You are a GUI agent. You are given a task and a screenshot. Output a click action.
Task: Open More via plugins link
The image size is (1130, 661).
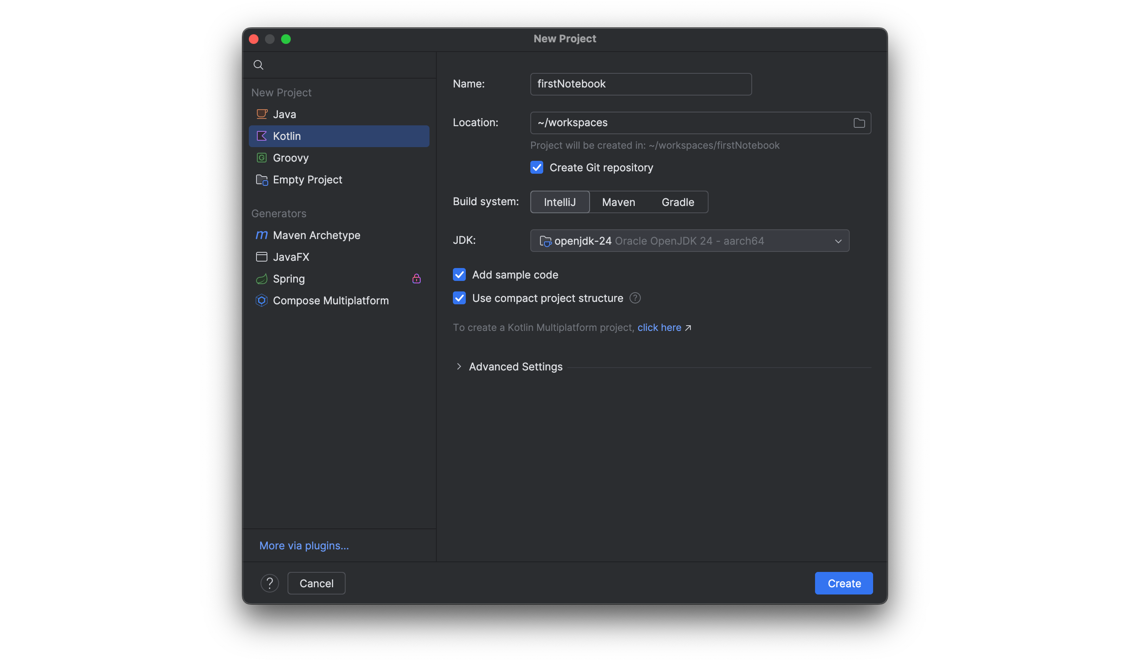pyautogui.click(x=304, y=545)
